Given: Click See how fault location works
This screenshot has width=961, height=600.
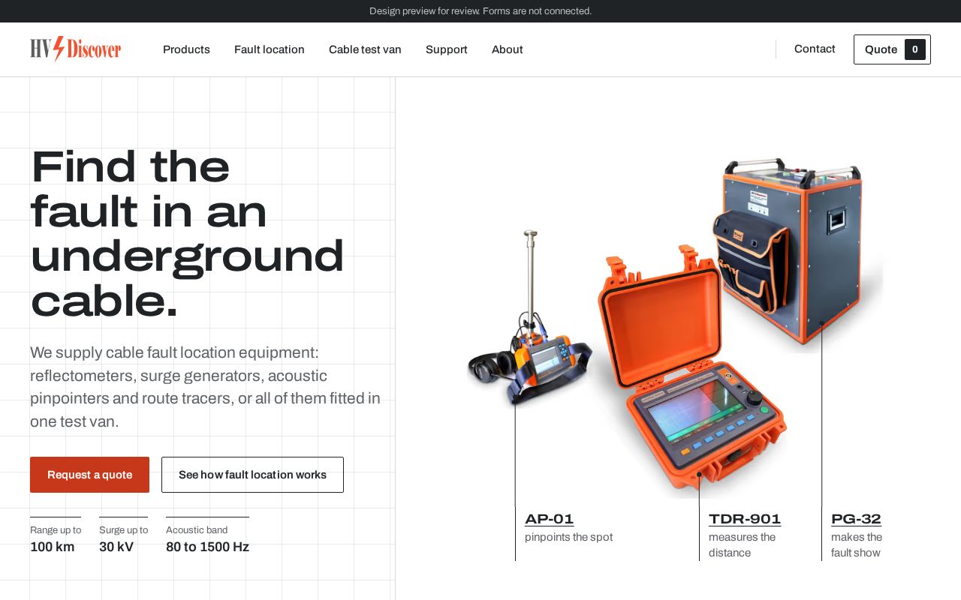Looking at the screenshot, I should pos(252,475).
